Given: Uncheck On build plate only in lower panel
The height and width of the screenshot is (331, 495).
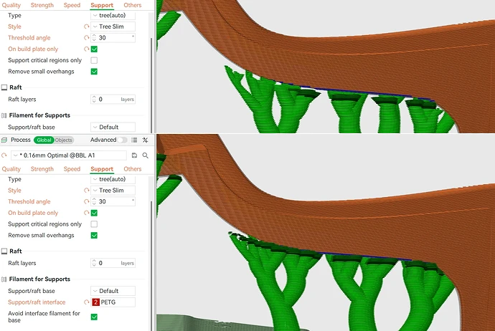Looking at the screenshot, I should (x=94, y=213).
